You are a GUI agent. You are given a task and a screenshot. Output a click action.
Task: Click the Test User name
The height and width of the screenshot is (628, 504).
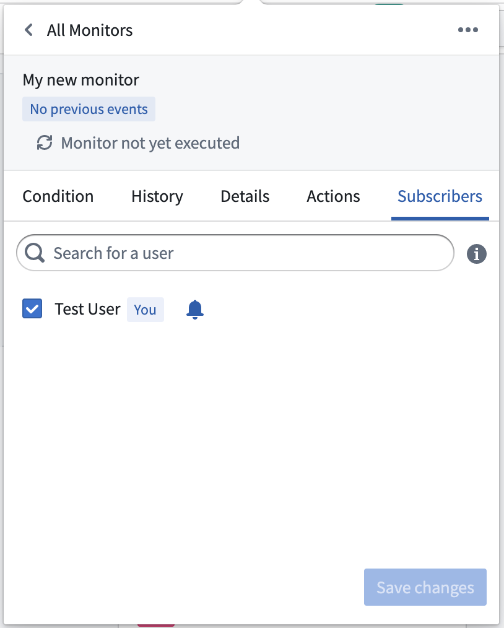click(88, 309)
